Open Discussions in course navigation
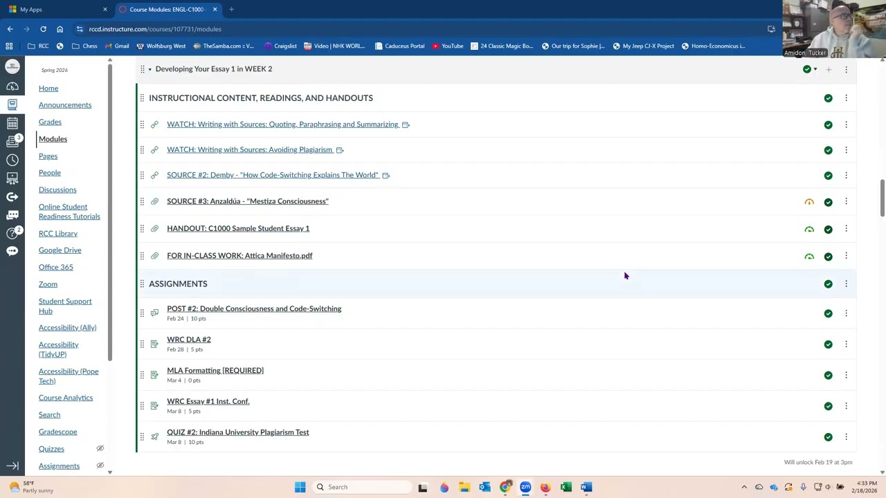This screenshot has width=886, height=498. [x=57, y=190]
